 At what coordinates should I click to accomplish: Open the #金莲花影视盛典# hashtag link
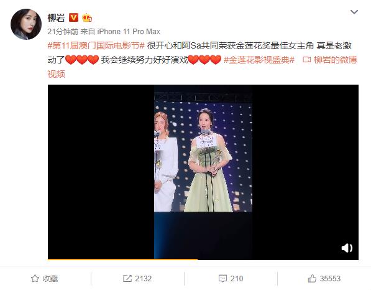point(259,60)
